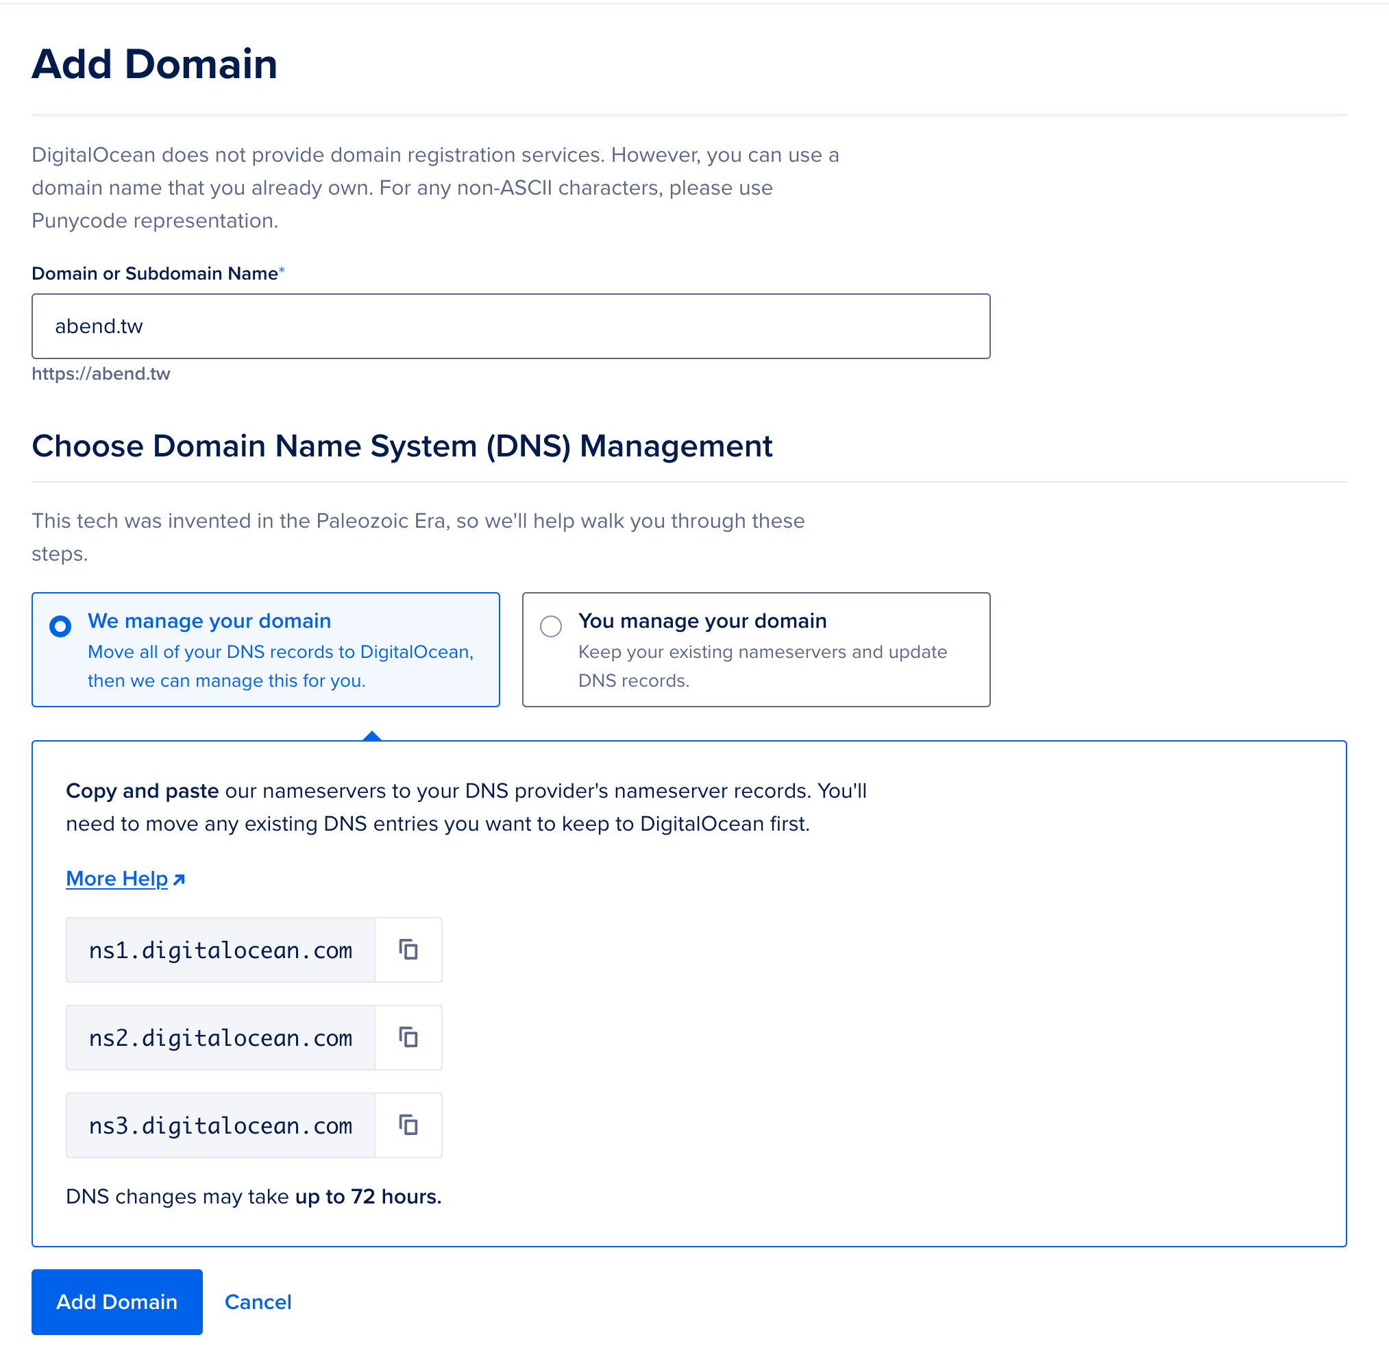Click the Add Domain page heading

[x=155, y=64]
